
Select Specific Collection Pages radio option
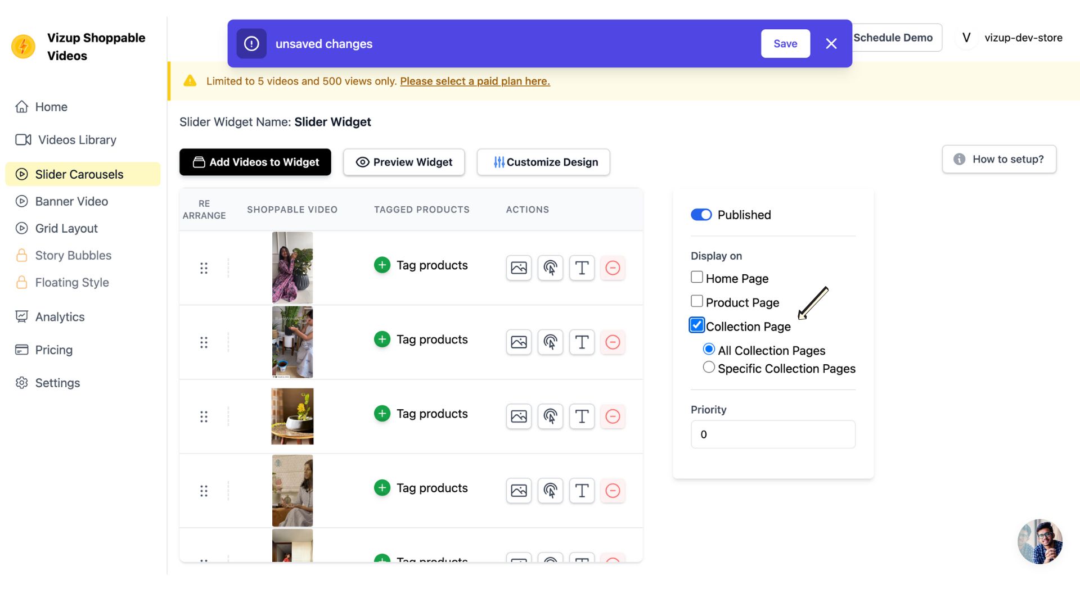tap(709, 368)
